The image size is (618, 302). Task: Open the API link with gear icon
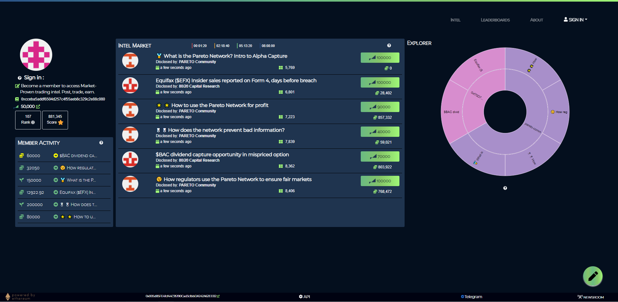[x=304, y=297]
